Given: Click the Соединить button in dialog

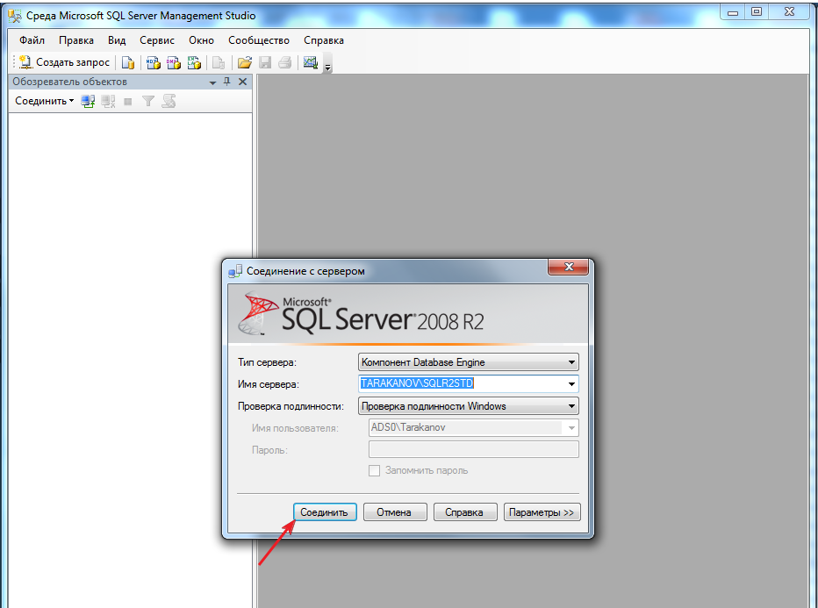Looking at the screenshot, I should click(325, 512).
